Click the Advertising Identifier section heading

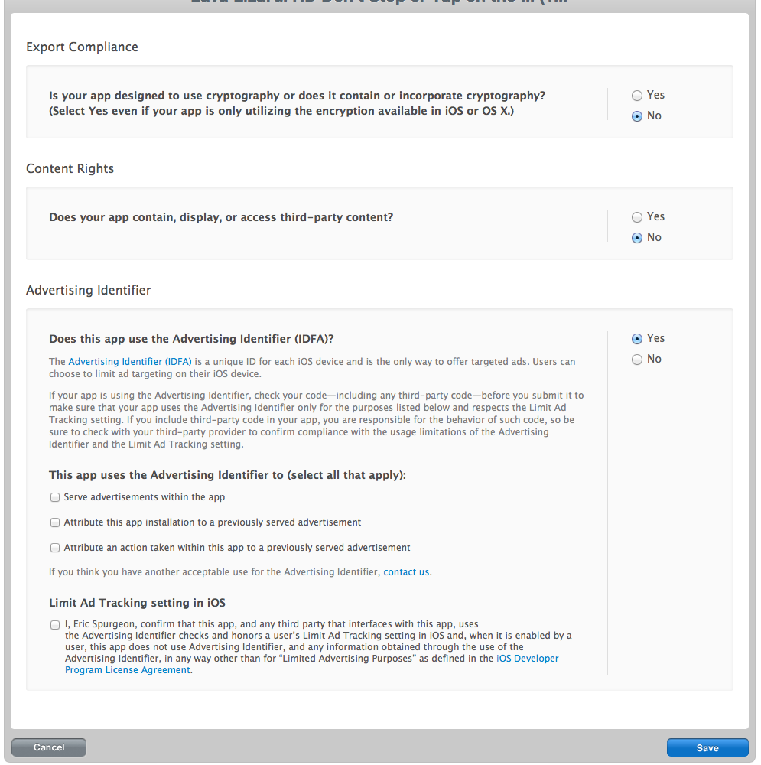[88, 290]
